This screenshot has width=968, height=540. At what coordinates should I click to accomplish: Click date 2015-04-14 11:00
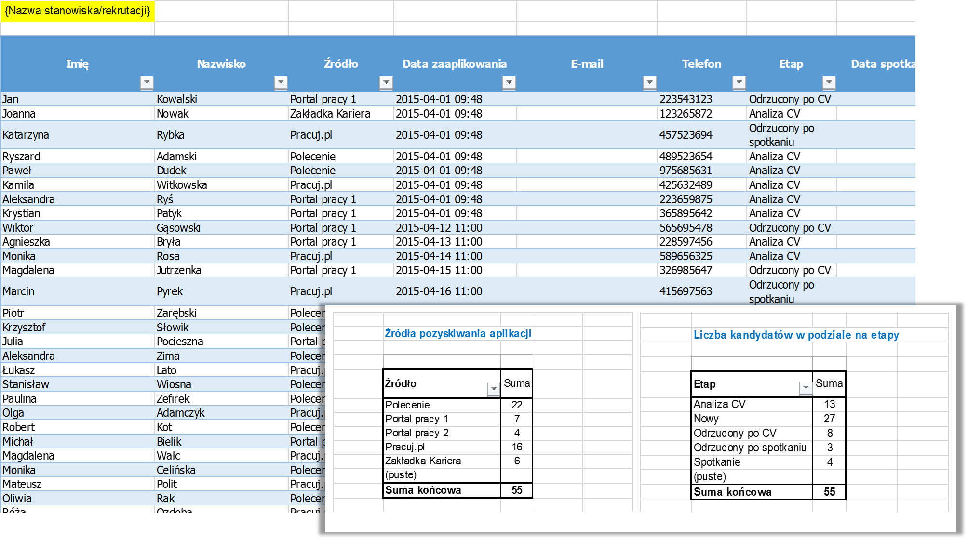tap(455, 256)
